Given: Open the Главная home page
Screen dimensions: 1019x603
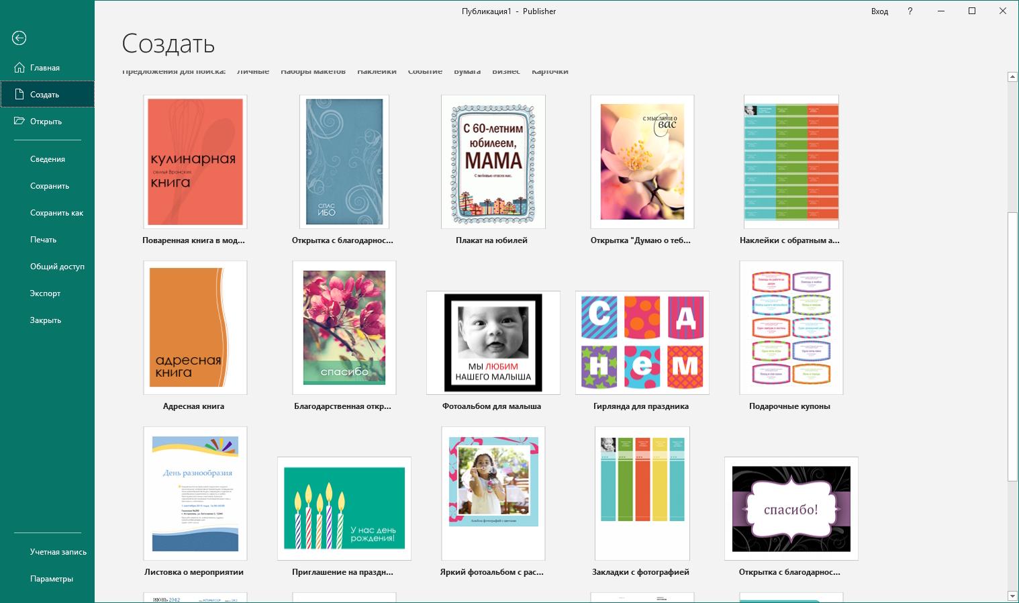Looking at the screenshot, I should 44,68.
